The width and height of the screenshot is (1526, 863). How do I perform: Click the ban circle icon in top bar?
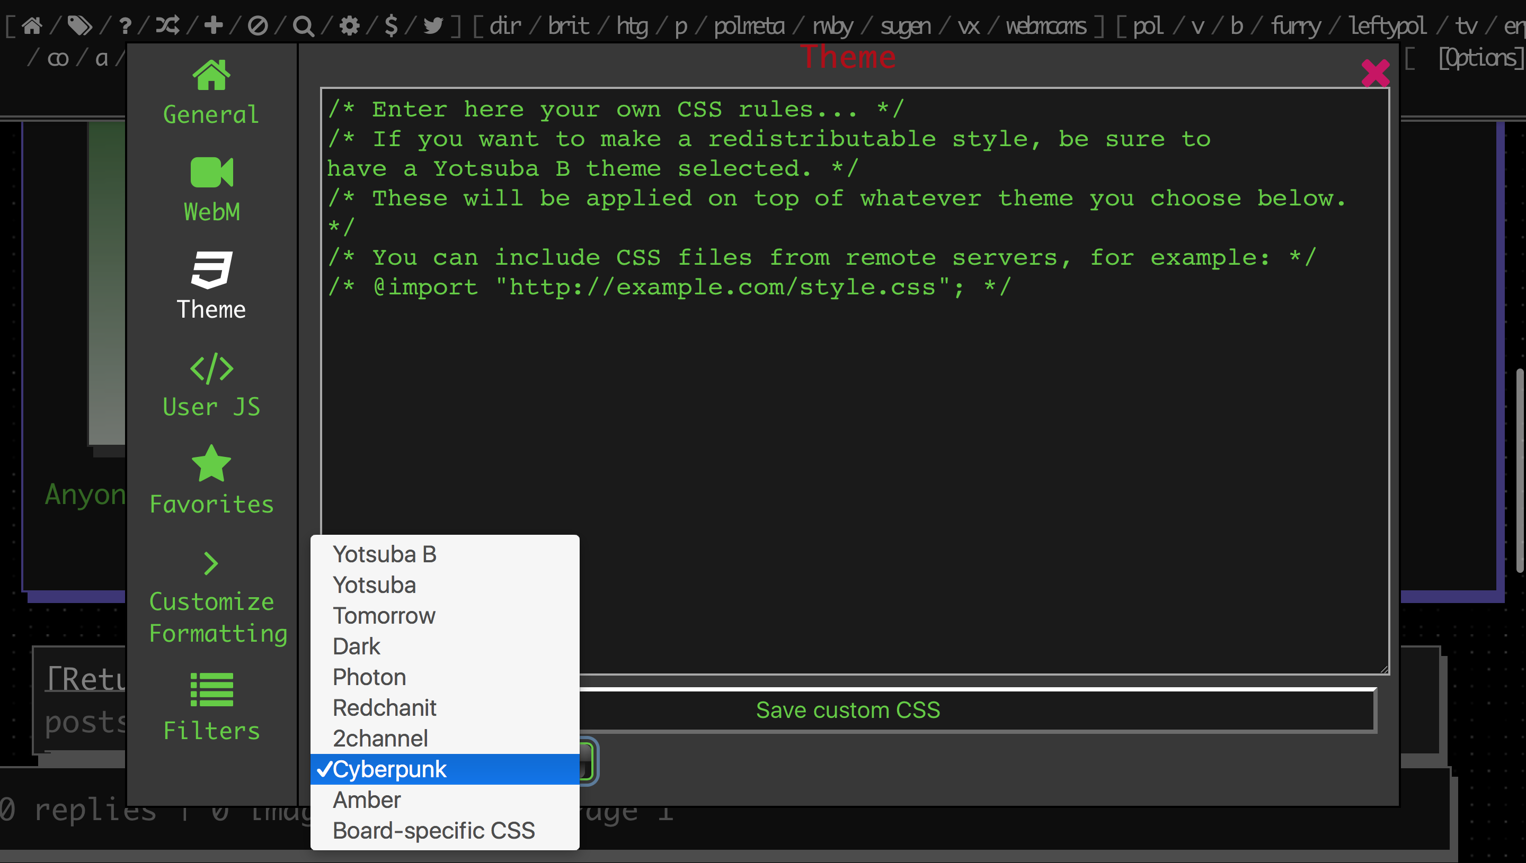click(258, 25)
